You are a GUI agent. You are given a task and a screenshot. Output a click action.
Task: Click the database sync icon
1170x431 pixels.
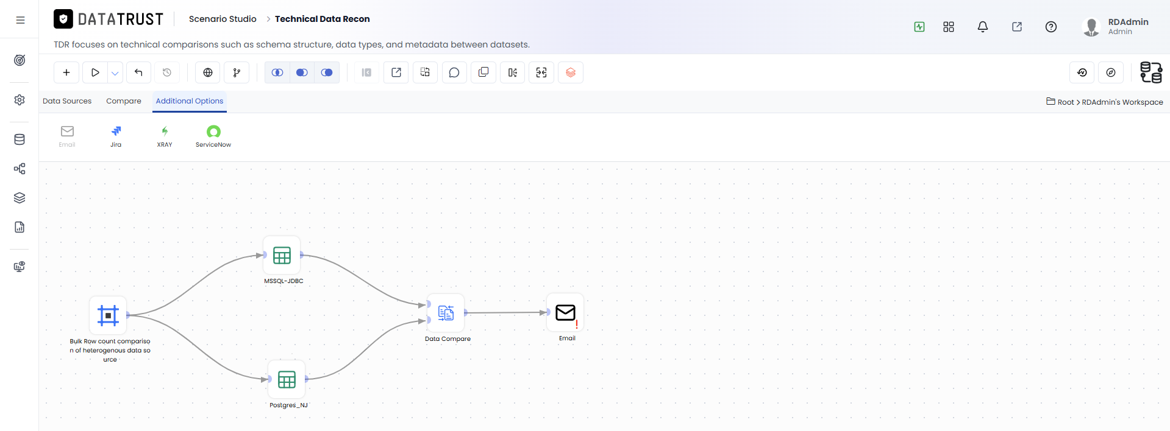(x=1151, y=72)
